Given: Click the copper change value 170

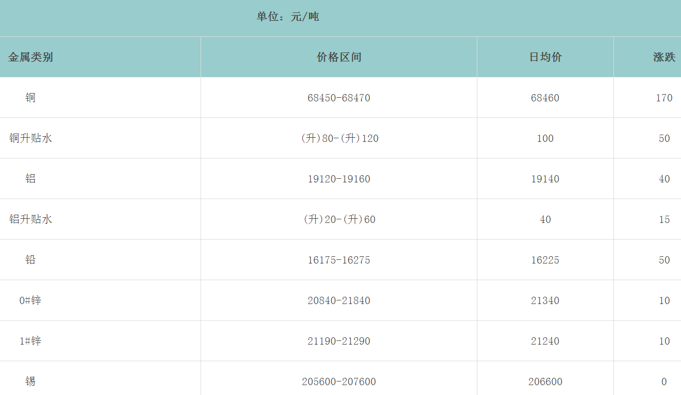Looking at the screenshot, I should click(664, 98).
